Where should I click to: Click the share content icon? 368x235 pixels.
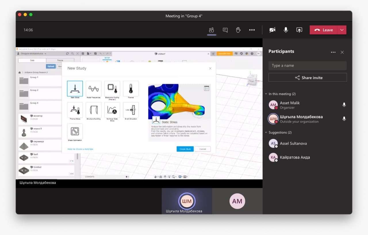(x=299, y=30)
